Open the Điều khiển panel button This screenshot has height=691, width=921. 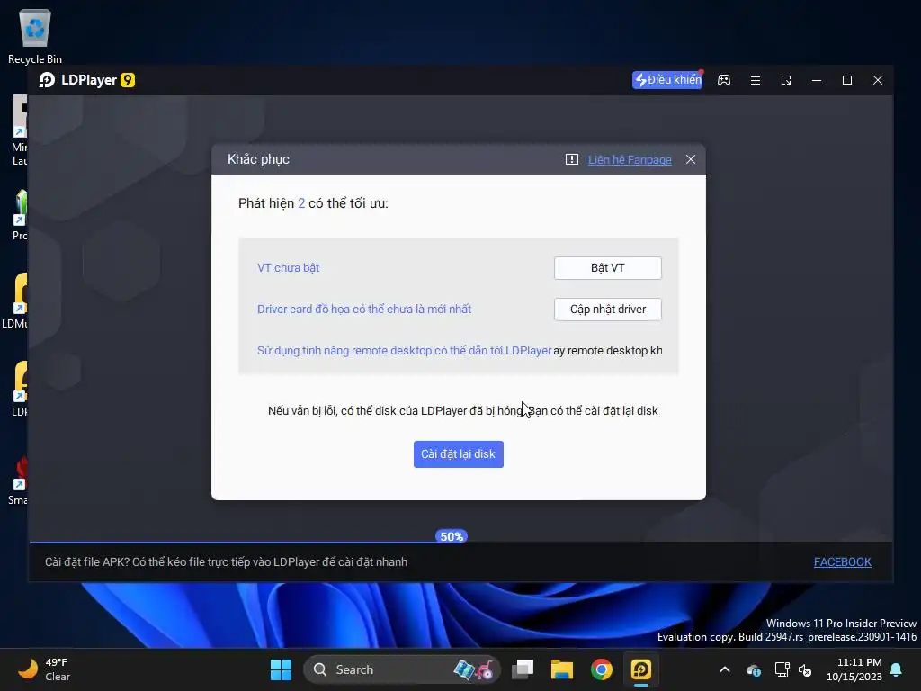click(x=667, y=80)
